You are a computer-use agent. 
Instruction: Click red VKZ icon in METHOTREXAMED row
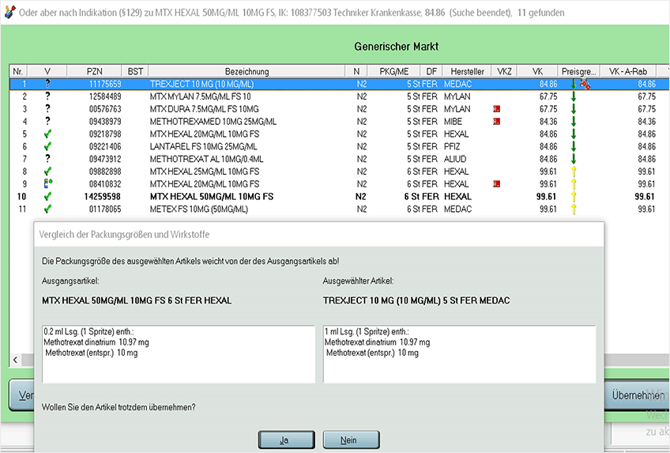(x=496, y=122)
